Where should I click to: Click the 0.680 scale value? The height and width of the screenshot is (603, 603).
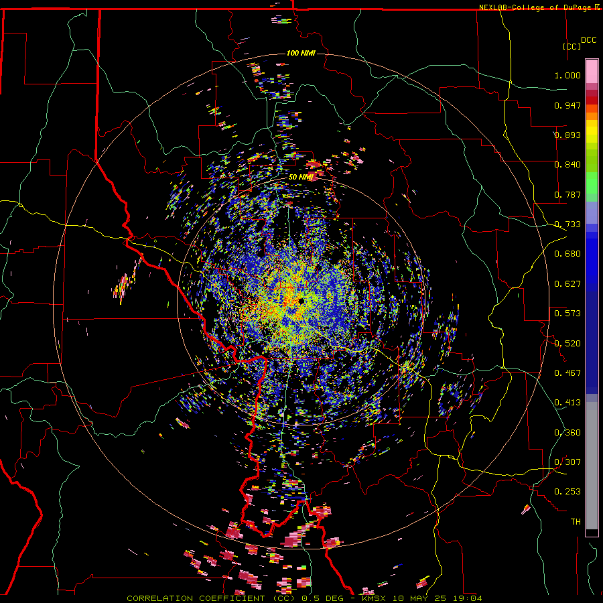click(x=567, y=254)
